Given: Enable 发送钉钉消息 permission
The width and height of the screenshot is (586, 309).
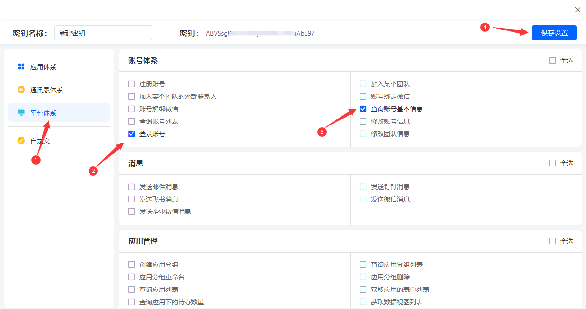Looking at the screenshot, I should 363,187.
